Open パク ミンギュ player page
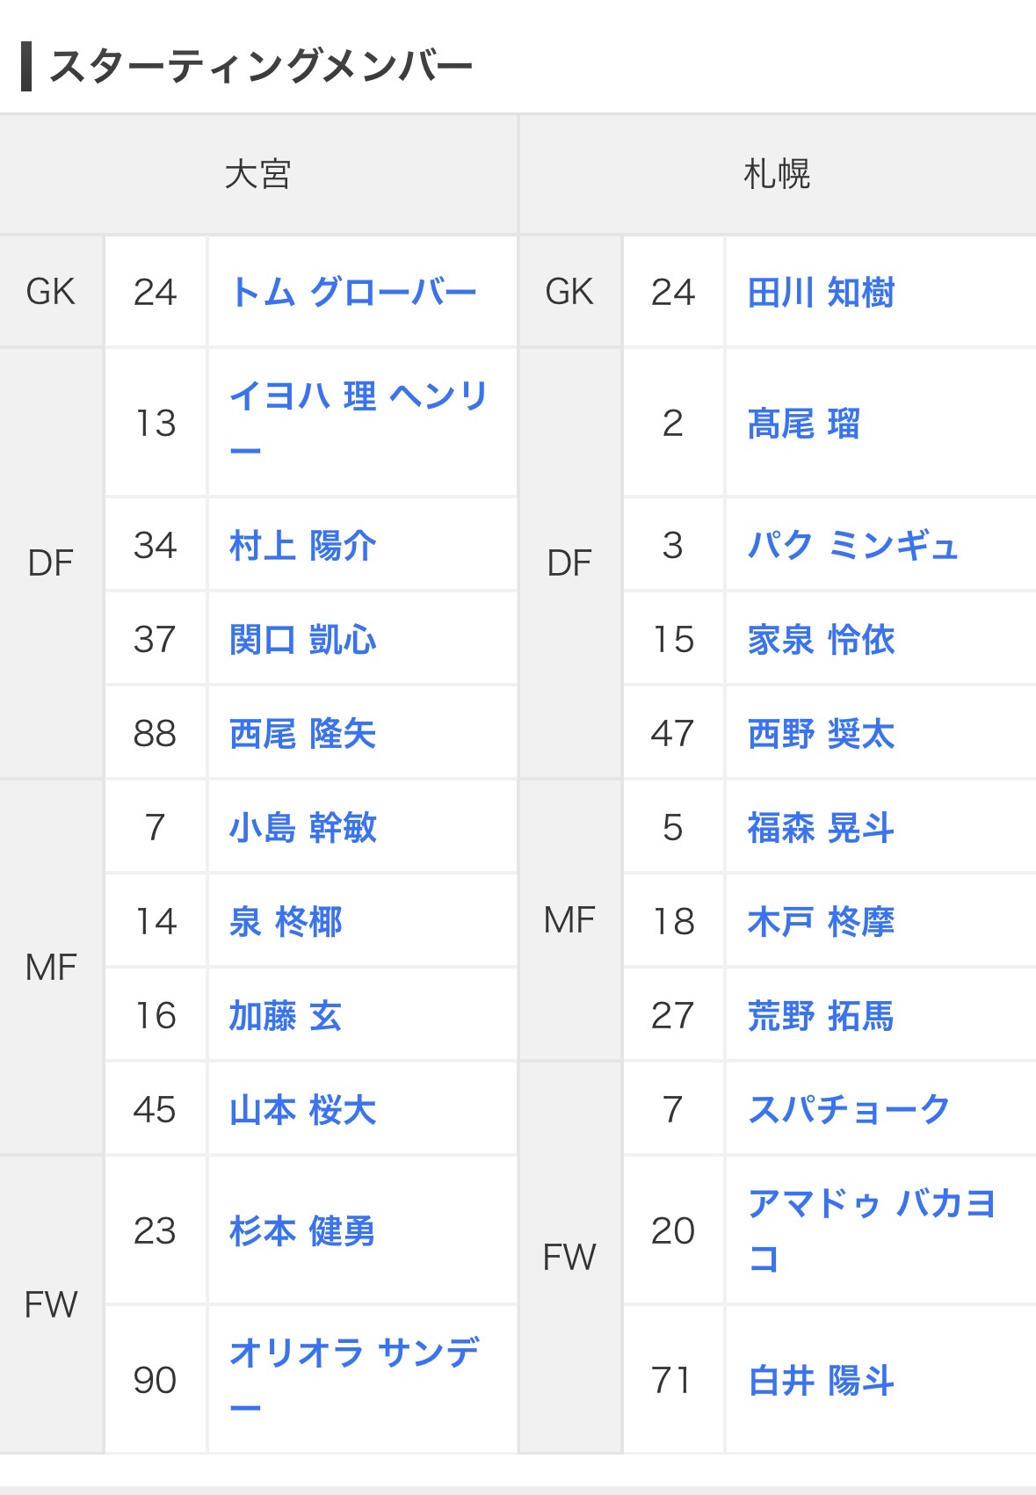The image size is (1036, 1495). pyautogui.click(x=852, y=546)
